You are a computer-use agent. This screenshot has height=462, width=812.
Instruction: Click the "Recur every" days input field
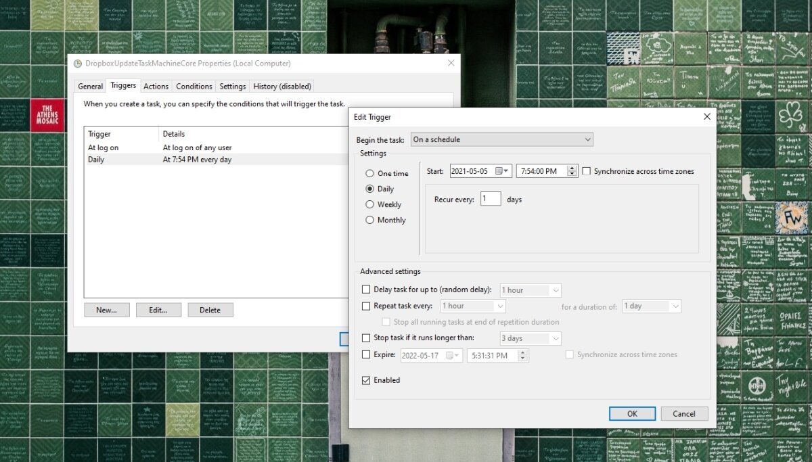click(490, 198)
